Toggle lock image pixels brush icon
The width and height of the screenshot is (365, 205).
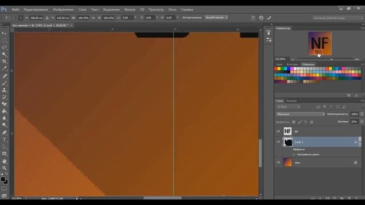tap(300, 122)
